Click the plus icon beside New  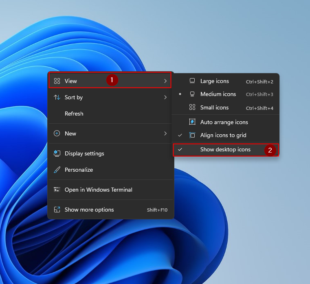click(57, 133)
